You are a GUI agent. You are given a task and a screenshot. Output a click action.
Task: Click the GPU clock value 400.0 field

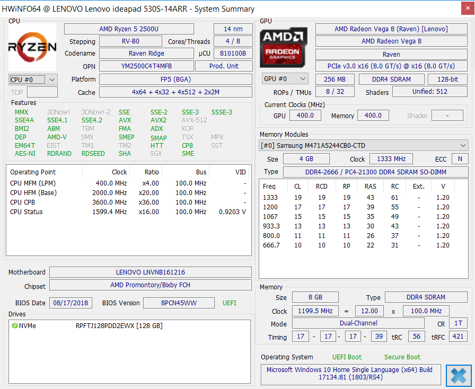[305, 115]
